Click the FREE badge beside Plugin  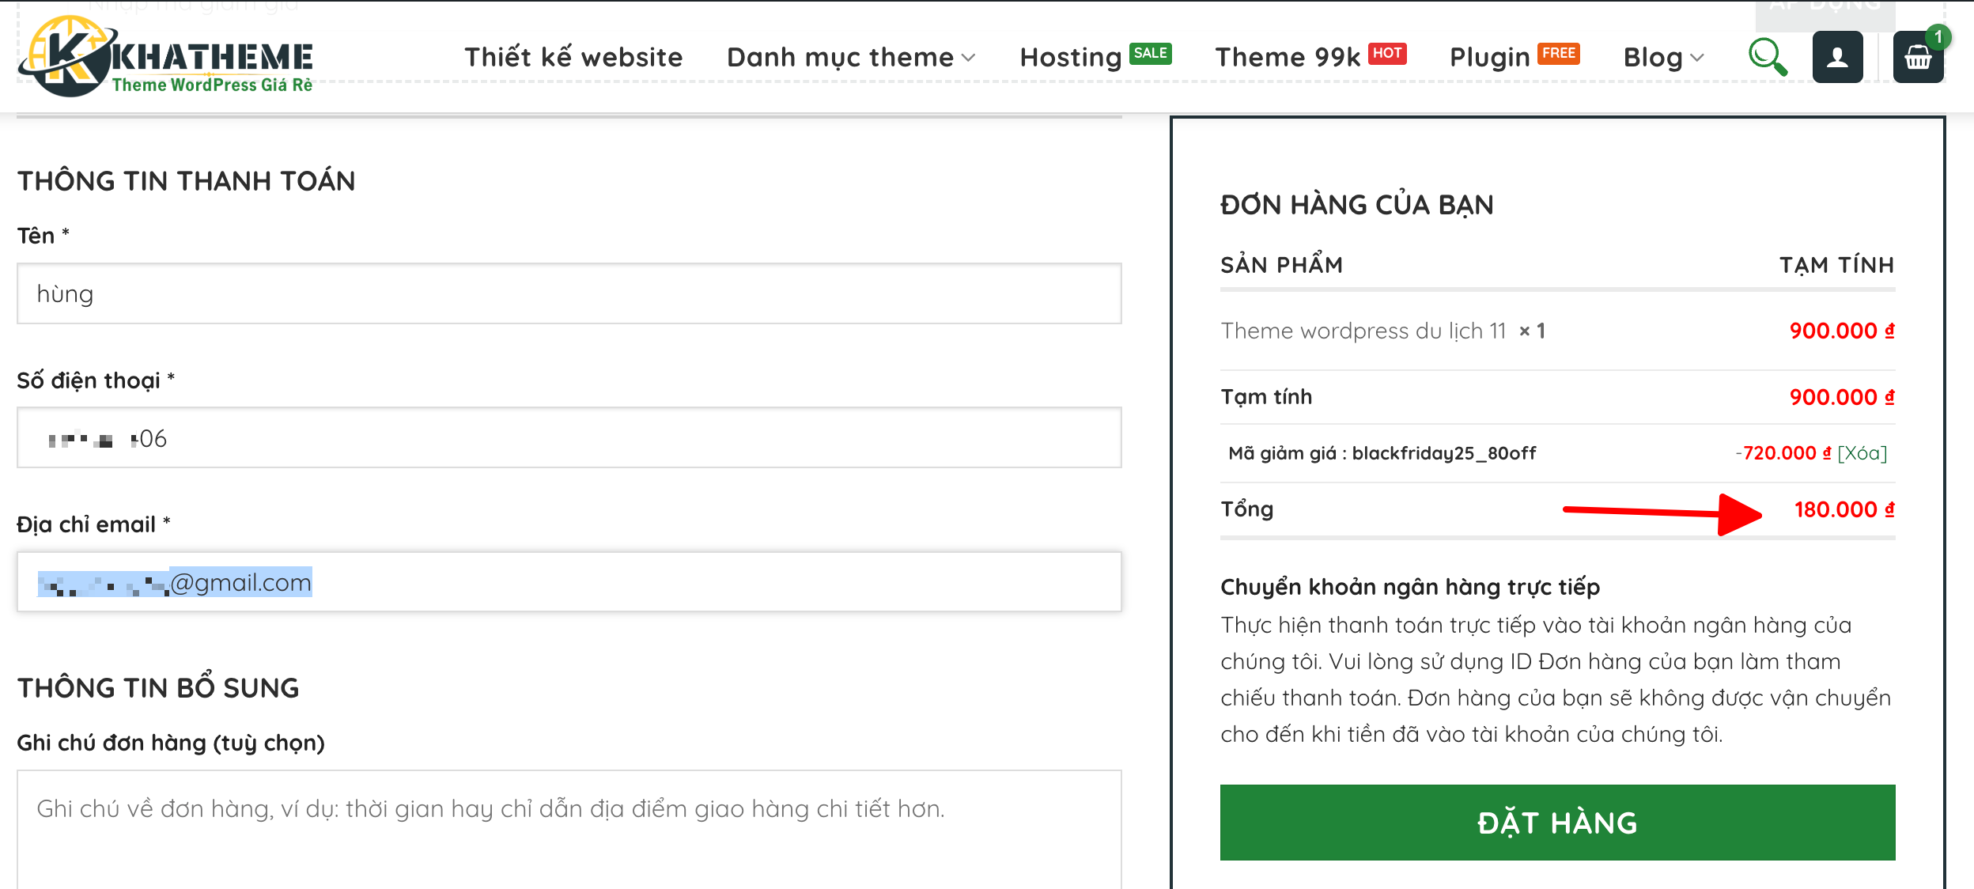pos(1558,53)
